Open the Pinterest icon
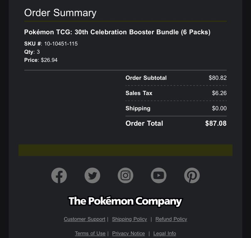 (192, 175)
